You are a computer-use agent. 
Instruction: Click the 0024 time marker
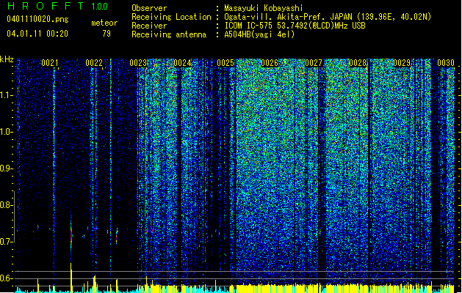(x=182, y=63)
